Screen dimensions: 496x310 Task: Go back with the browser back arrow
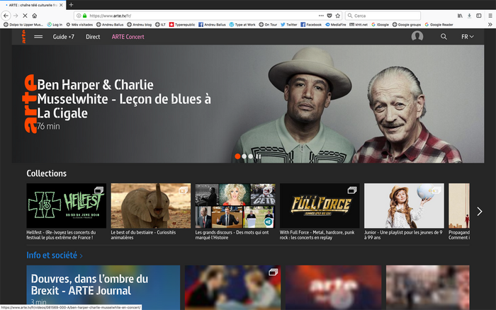point(6,16)
